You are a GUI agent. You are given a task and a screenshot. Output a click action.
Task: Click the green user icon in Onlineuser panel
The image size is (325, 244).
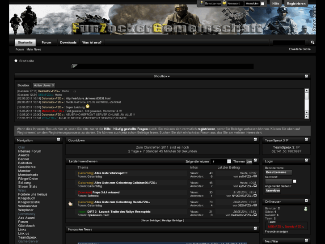point(305,209)
